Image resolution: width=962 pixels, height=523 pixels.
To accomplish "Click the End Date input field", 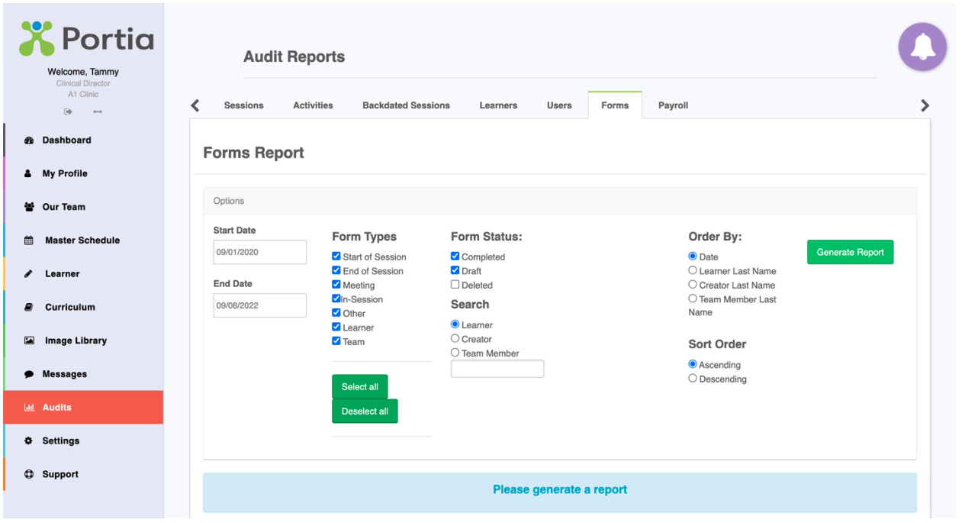I will tap(260, 305).
